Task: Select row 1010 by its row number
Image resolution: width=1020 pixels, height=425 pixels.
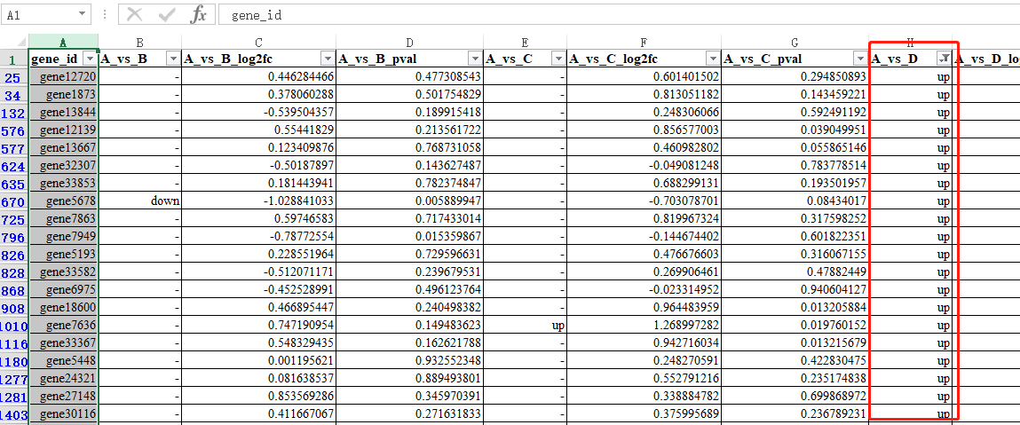Action: [13, 326]
